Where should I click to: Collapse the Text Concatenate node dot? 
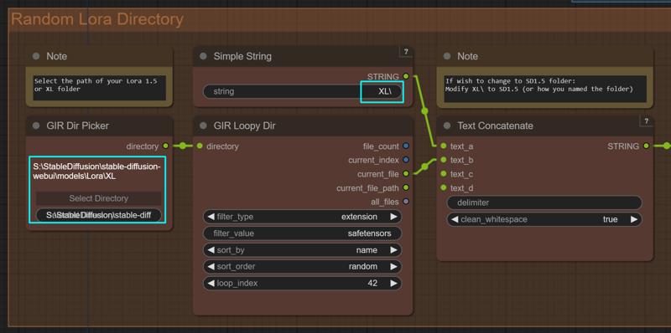tap(447, 126)
